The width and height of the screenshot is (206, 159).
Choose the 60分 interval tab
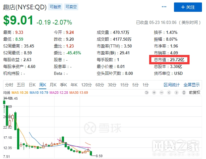pos(99,85)
